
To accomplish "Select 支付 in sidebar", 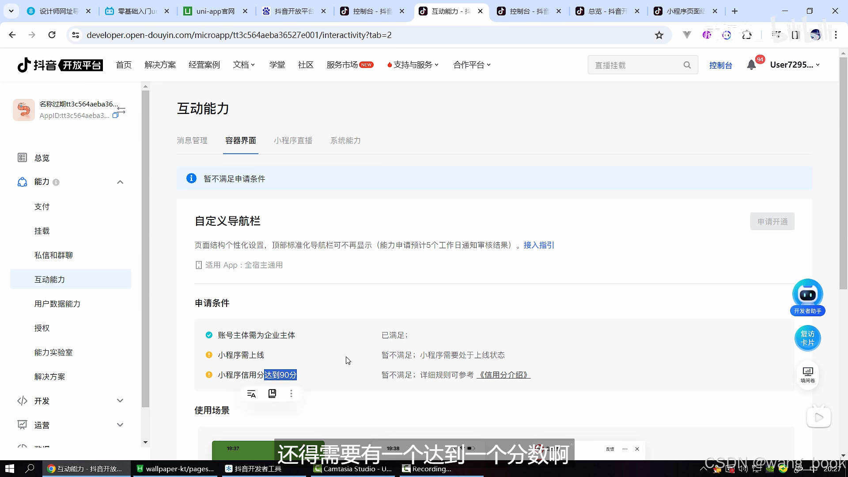I will pos(42,207).
